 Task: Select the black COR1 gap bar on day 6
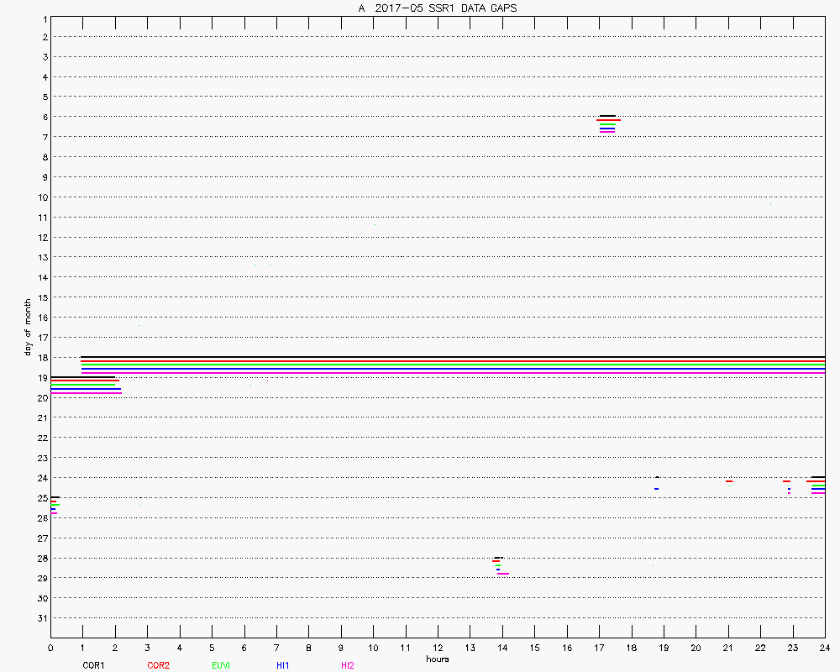tap(607, 116)
